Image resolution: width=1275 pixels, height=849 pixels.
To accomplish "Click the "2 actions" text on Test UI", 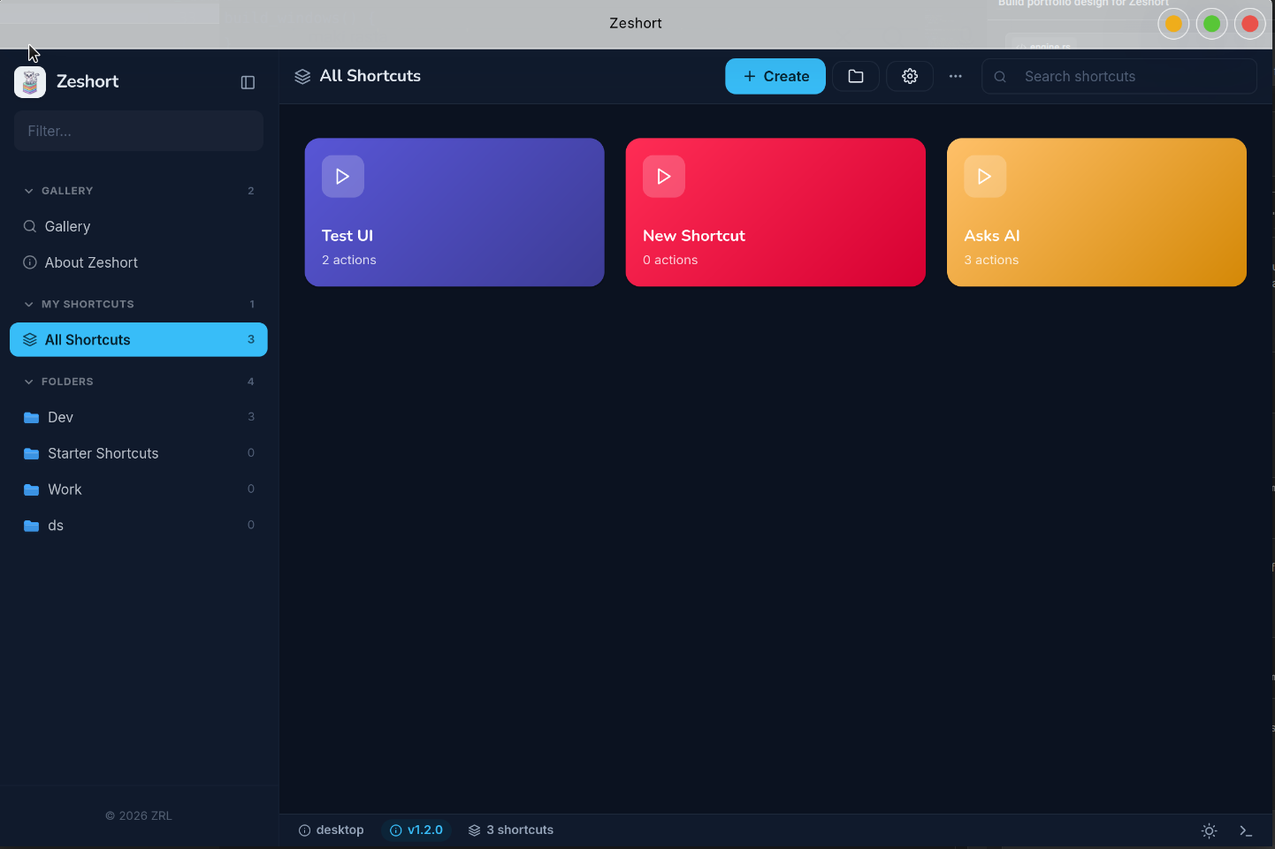I will 349,260.
